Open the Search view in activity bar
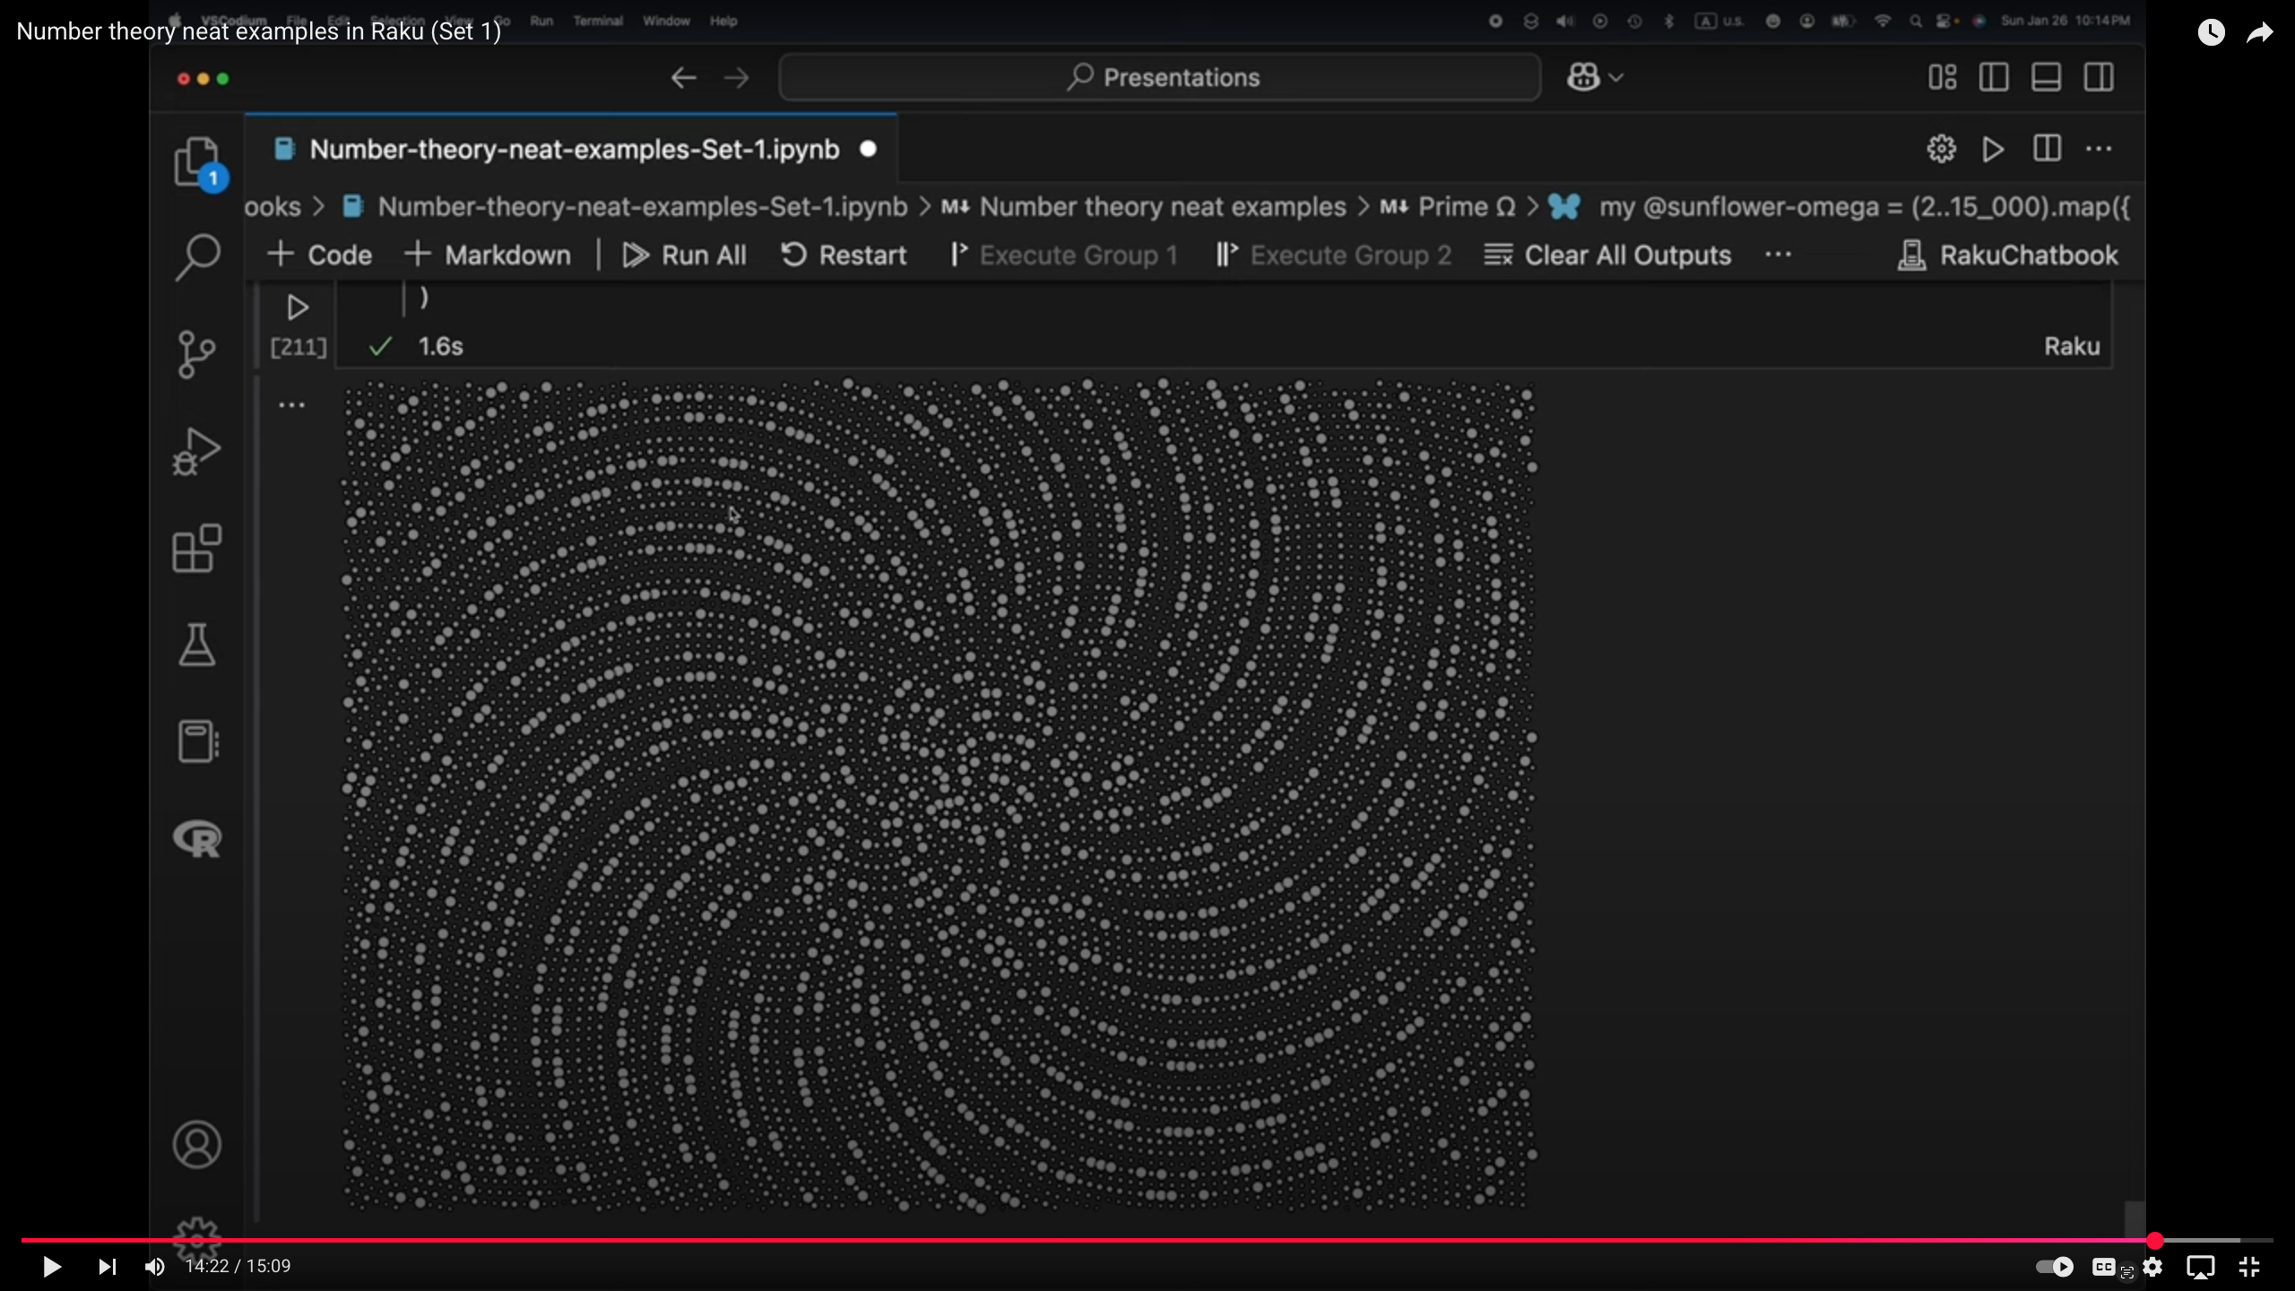The height and width of the screenshot is (1291, 2295). click(x=197, y=258)
